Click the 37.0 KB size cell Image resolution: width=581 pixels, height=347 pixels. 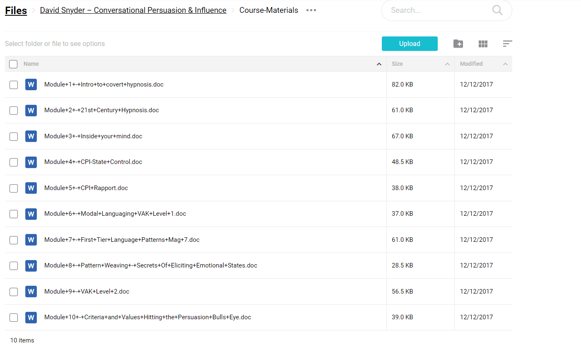402,214
